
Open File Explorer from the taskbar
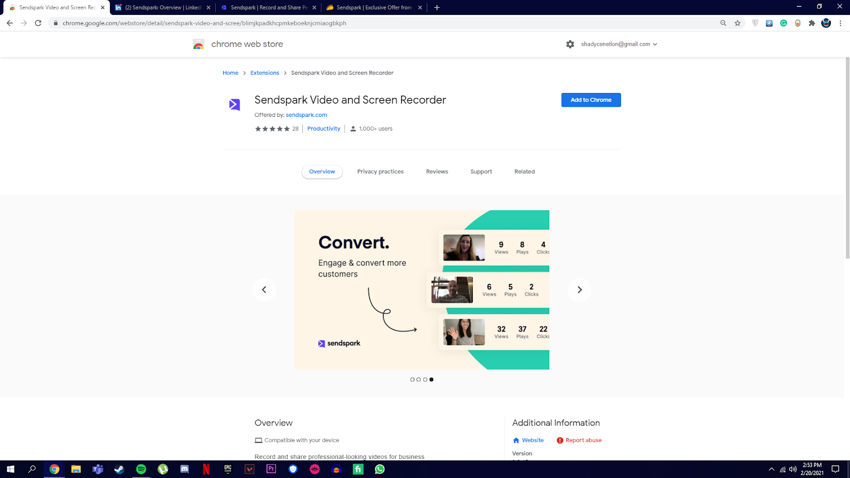(76, 469)
